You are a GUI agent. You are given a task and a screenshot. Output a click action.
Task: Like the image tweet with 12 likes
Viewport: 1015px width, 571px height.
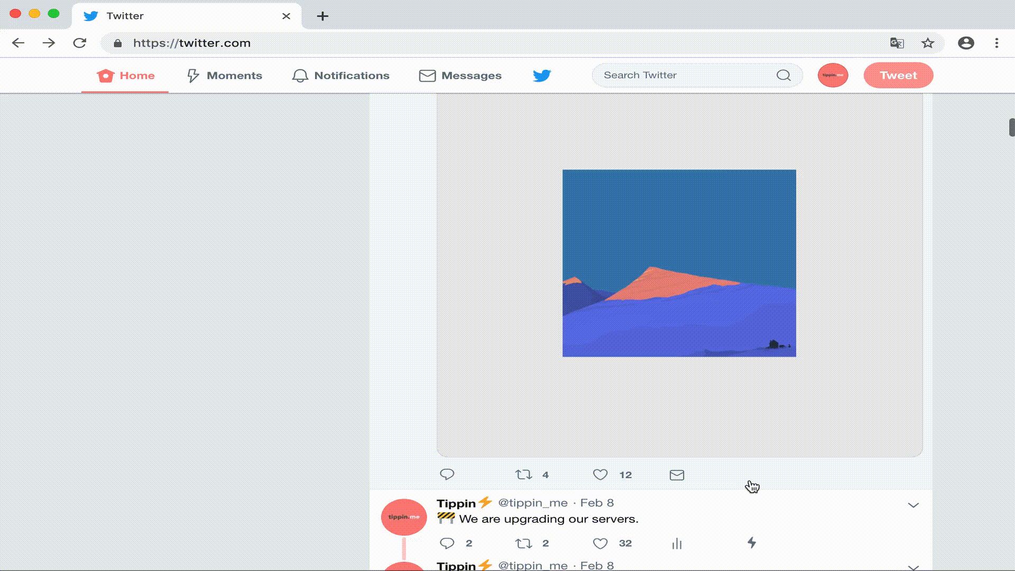(x=600, y=475)
